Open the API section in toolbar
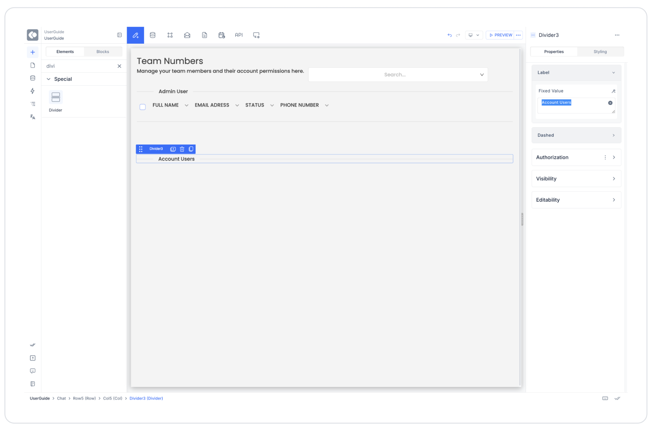 pos(239,35)
